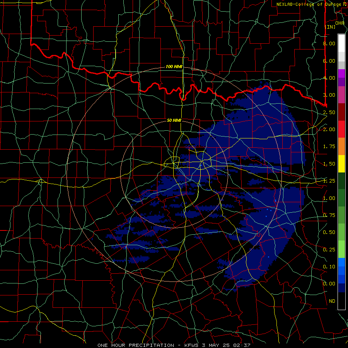Select the 1.25 legend value

[x=329, y=181]
